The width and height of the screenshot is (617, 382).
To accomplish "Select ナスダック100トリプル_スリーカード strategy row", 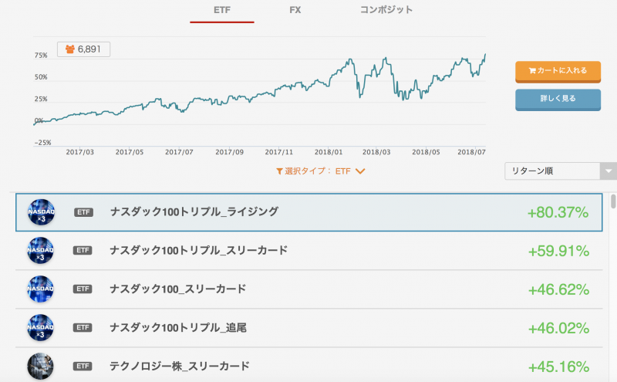I will pos(309,251).
